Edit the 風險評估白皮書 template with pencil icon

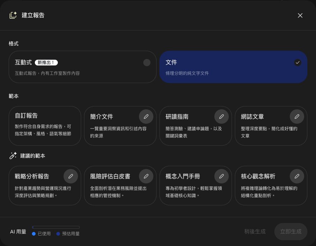[x=146, y=176]
